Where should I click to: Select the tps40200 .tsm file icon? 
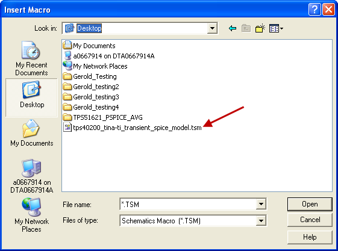[x=67, y=127]
